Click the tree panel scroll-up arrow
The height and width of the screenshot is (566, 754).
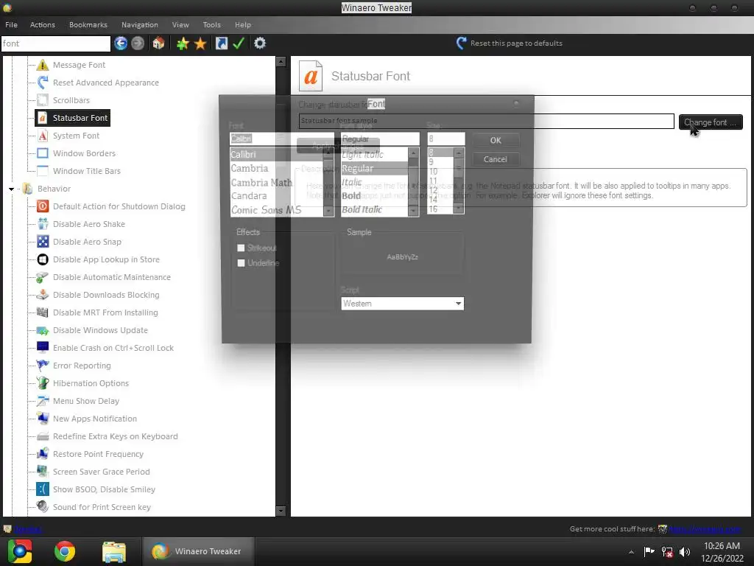tap(281, 62)
